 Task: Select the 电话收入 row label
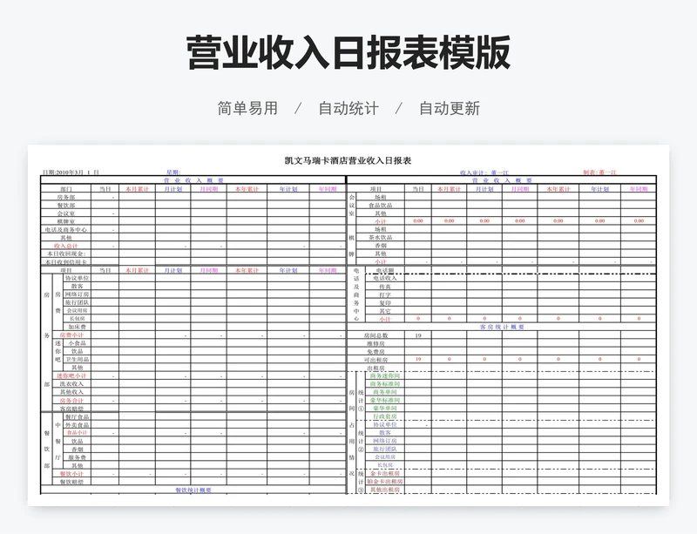[385, 278]
